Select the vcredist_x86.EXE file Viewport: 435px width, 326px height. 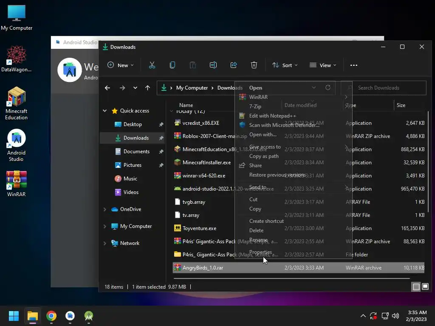click(x=298, y=123)
